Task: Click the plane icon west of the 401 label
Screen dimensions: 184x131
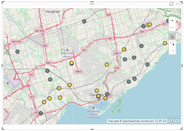Action: pyautogui.click(x=8, y=83)
